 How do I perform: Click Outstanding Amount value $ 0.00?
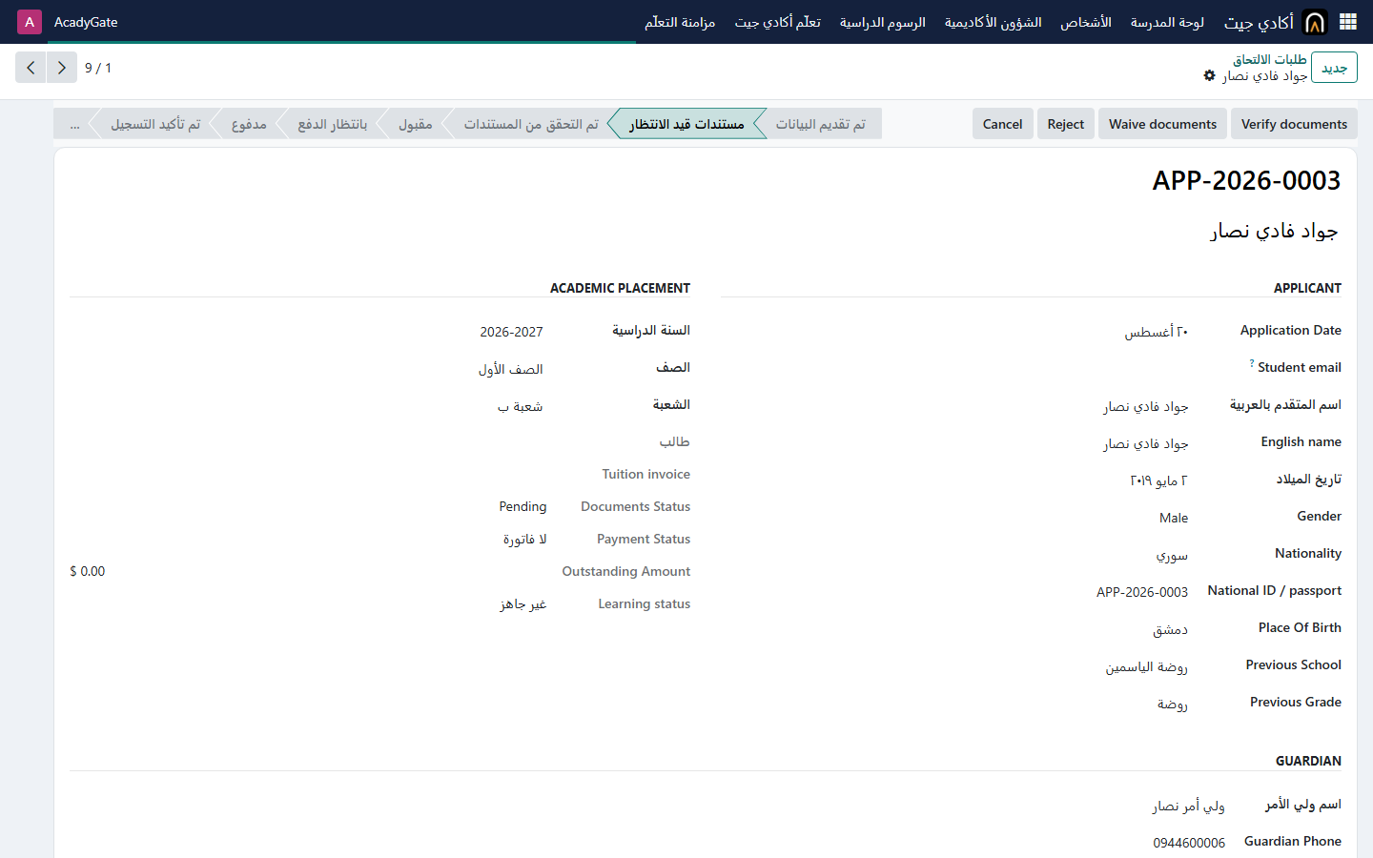tap(87, 571)
